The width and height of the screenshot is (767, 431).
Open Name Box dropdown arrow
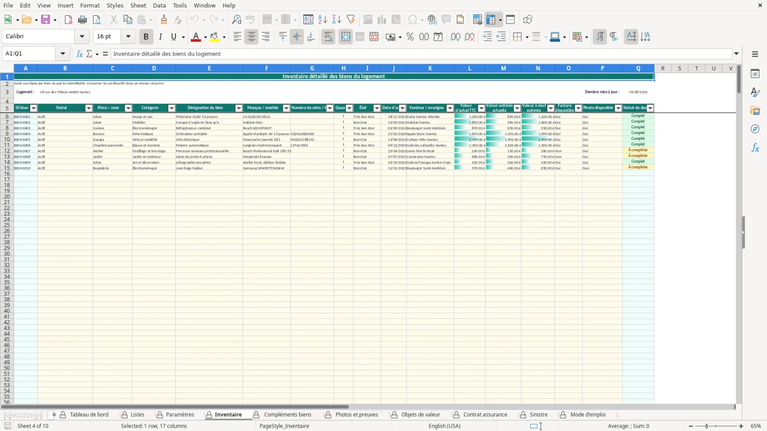pos(63,54)
